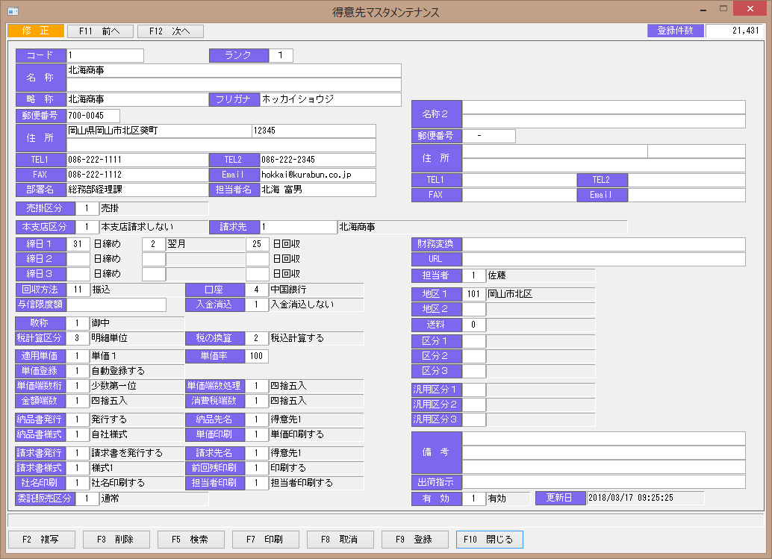The image size is (772, 559).
Task: Click the 名称 first line containing 北海商事
Action: (x=234, y=70)
